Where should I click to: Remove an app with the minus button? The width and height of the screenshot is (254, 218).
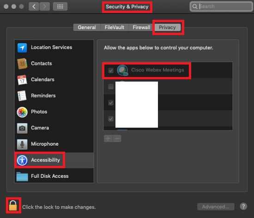pyautogui.click(x=117, y=138)
